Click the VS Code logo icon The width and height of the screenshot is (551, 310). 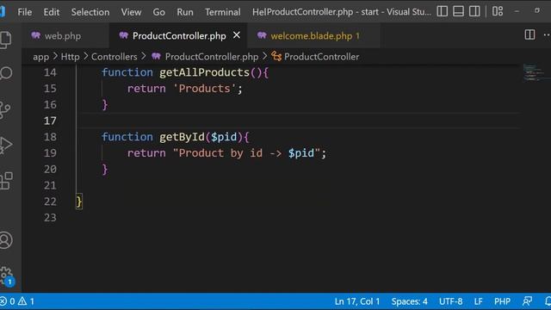3,11
